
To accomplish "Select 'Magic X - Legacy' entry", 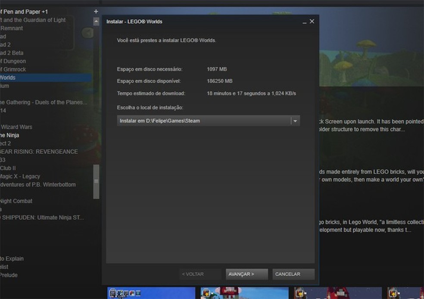I will pos(20,177).
